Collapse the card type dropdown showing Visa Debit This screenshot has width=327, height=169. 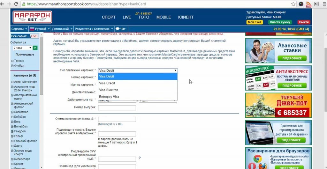pos(138,70)
